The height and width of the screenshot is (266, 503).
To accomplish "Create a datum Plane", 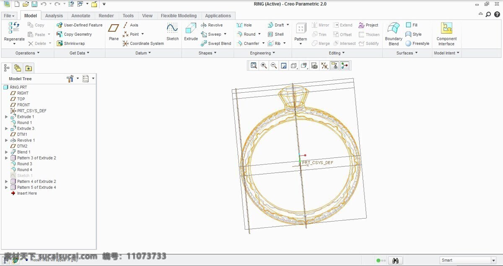I will pyautogui.click(x=114, y=32).
